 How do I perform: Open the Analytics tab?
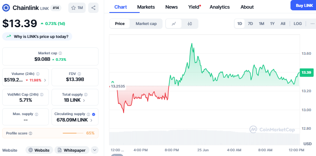point(220,7)
